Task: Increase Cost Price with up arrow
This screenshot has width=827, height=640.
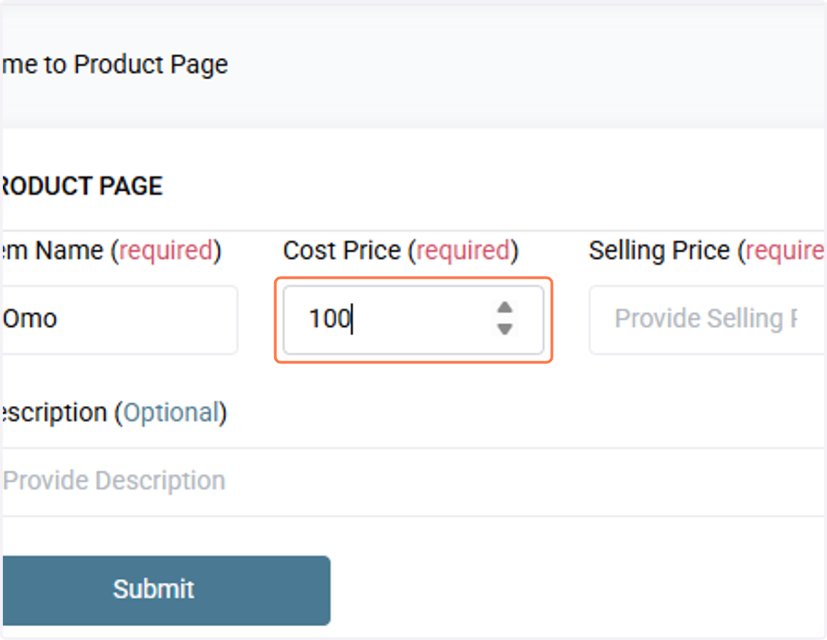Action: 505,308
